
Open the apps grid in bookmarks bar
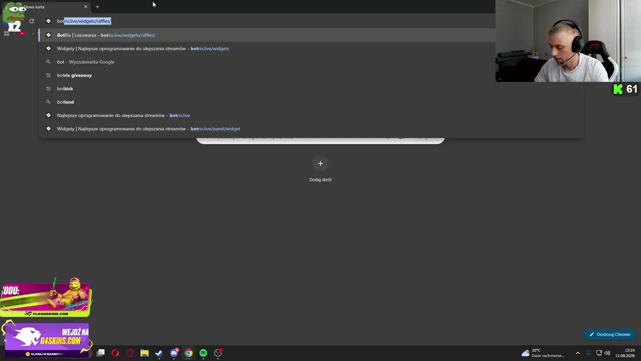[7, 34]
